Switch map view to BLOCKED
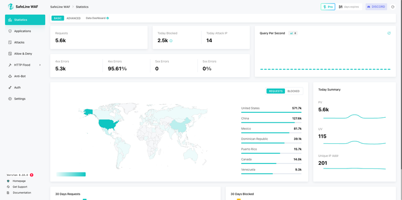Image resolution: width=402 pixels, height=200 pixels. point(293,91)
